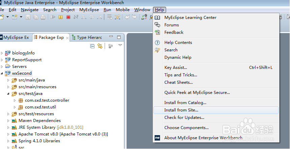
Task: Collapse the wxSecond project node
Action: [2, 73]
